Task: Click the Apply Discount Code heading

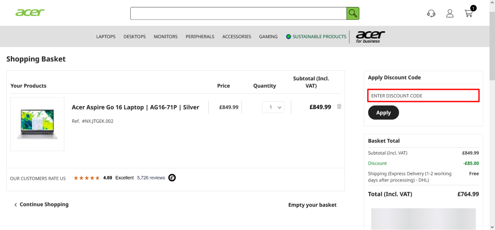Action: 395,77
